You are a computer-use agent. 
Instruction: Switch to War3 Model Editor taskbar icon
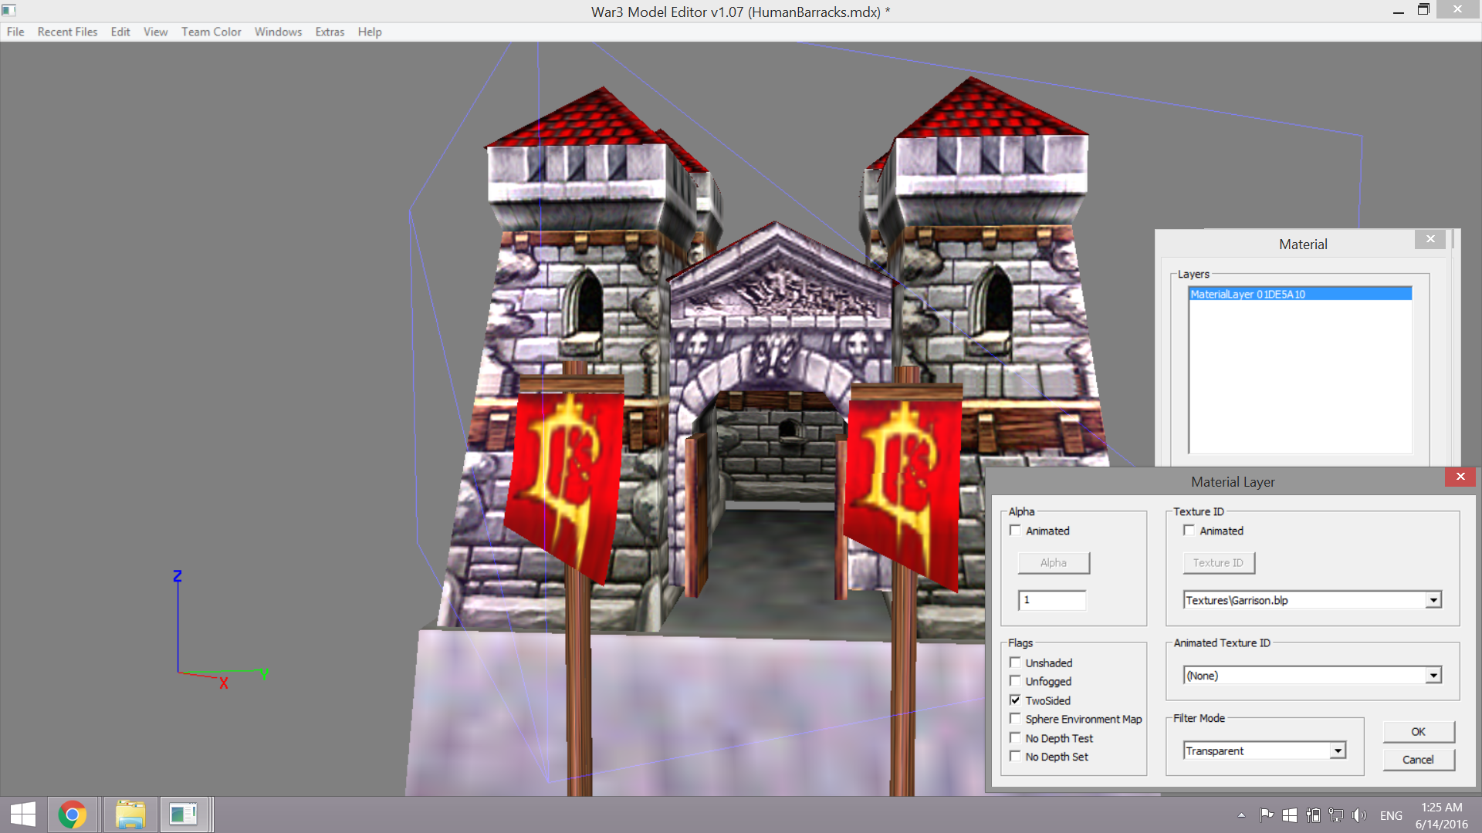coord(184,814)
